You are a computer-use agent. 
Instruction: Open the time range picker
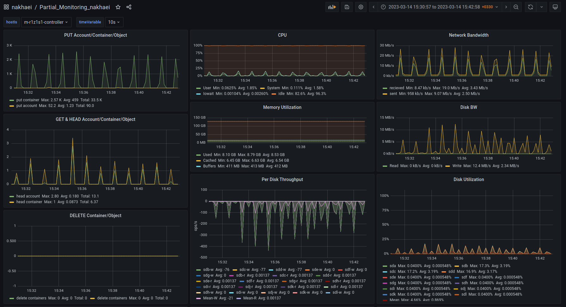(x=440, y=7)
